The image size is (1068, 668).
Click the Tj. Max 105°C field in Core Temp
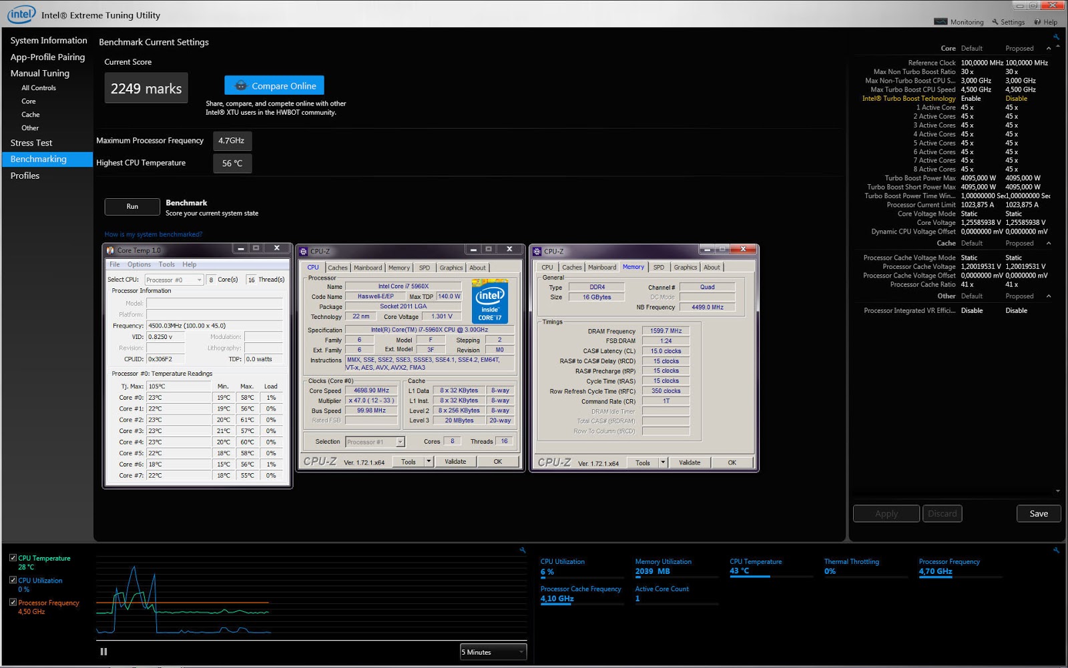pyautogui.click(x=178, y=386)
